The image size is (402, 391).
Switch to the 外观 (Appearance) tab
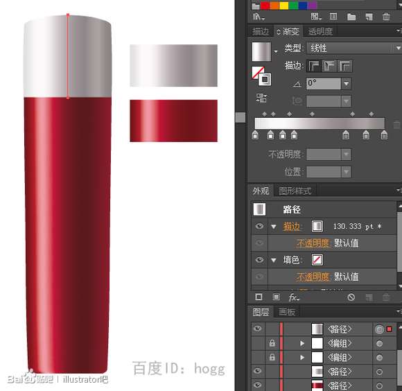pos(261,191)
